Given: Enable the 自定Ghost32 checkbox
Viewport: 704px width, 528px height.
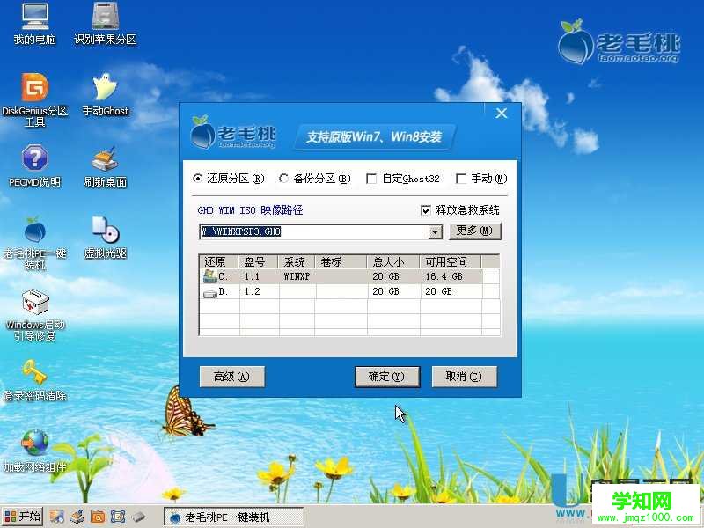Looking at the screenshot, I should [371, 179].
